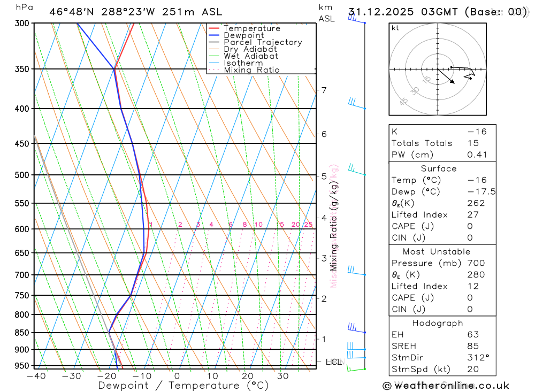Viewport: 535px width, 392px height.
Task: Click the Most Unstable section header
Action: tap(437, 252)
